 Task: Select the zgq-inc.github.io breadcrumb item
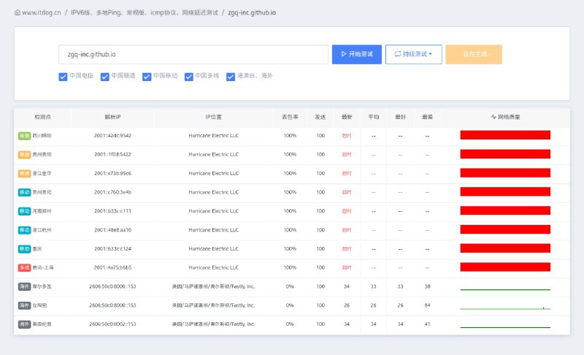point(252,12)
